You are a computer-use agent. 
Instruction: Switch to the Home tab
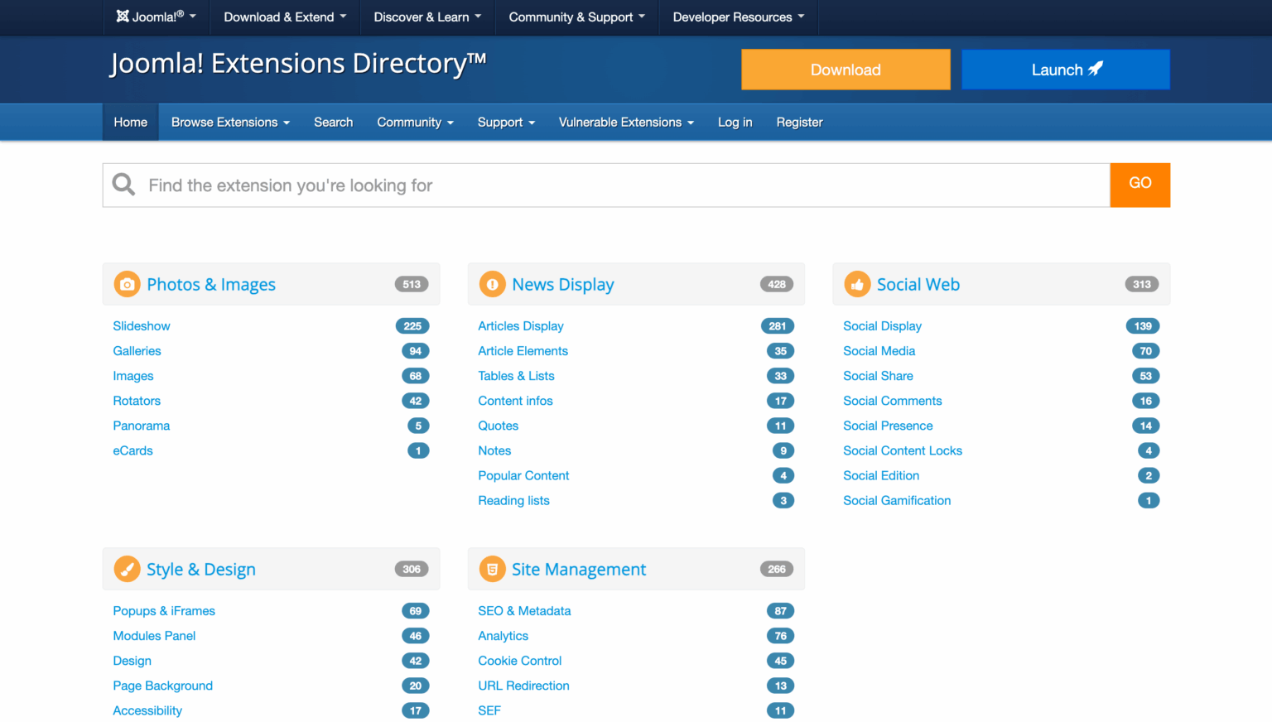[130, 122]
